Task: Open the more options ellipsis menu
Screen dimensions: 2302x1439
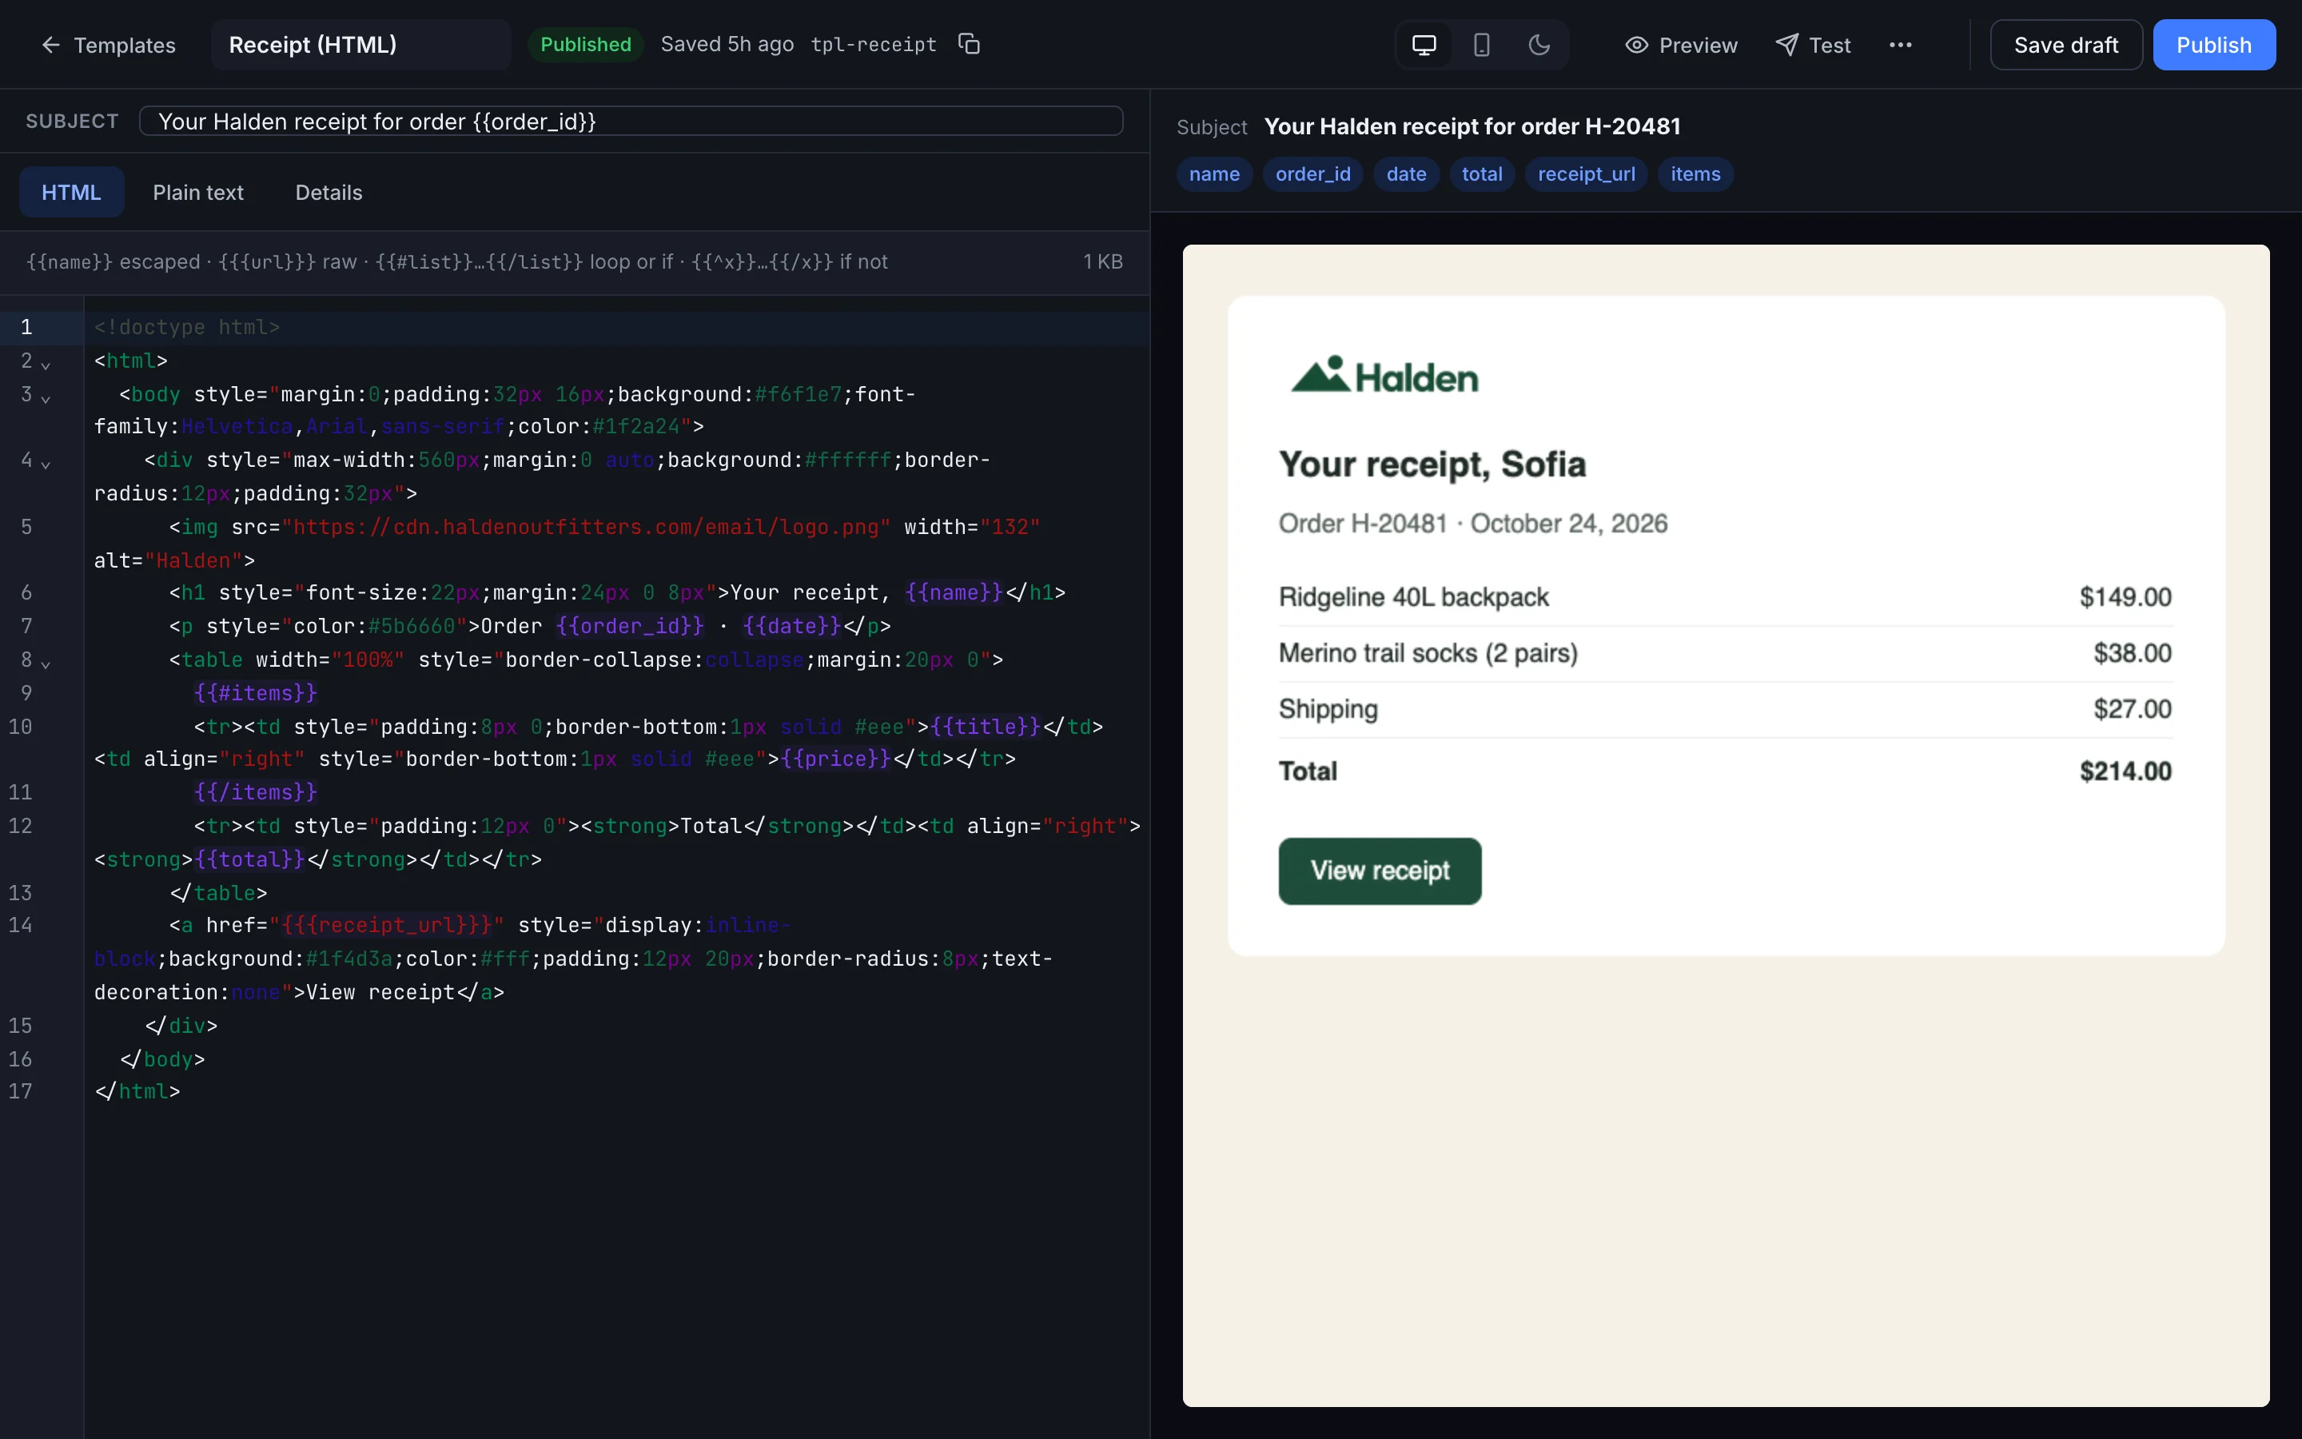Action: [1900, 45]
